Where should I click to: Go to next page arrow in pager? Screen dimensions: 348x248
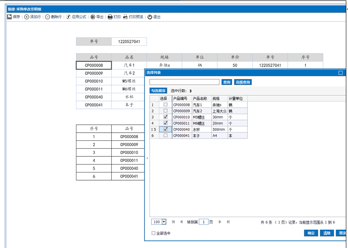220,222
